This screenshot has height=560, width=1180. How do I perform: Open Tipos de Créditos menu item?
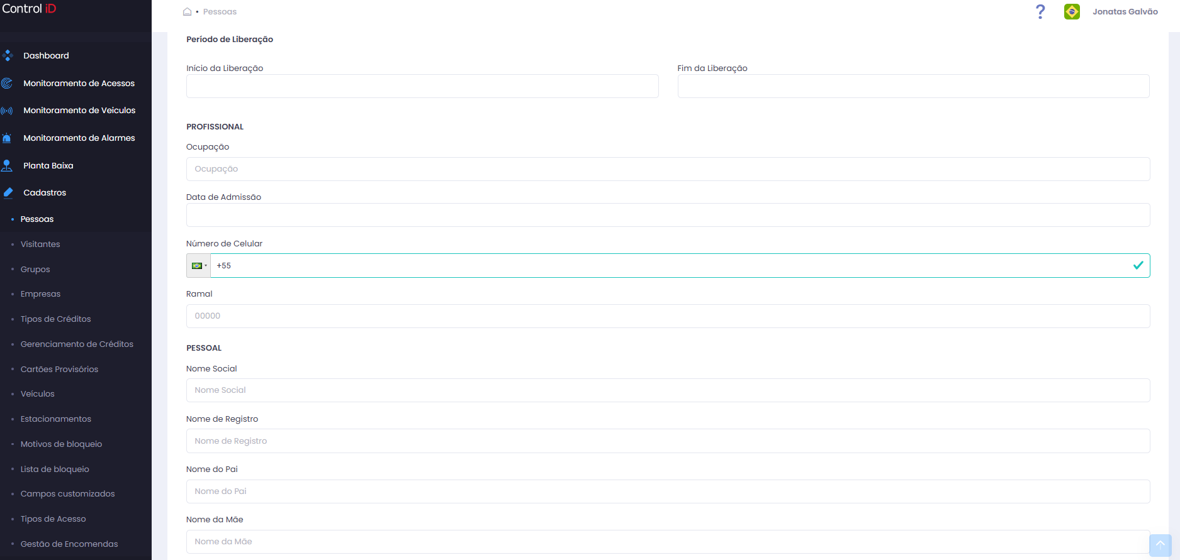point(55,319)
